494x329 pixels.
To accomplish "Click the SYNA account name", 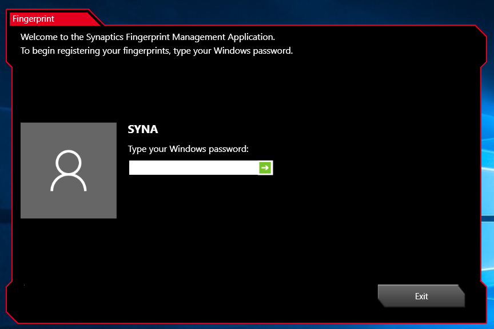I will click(143, 130).
